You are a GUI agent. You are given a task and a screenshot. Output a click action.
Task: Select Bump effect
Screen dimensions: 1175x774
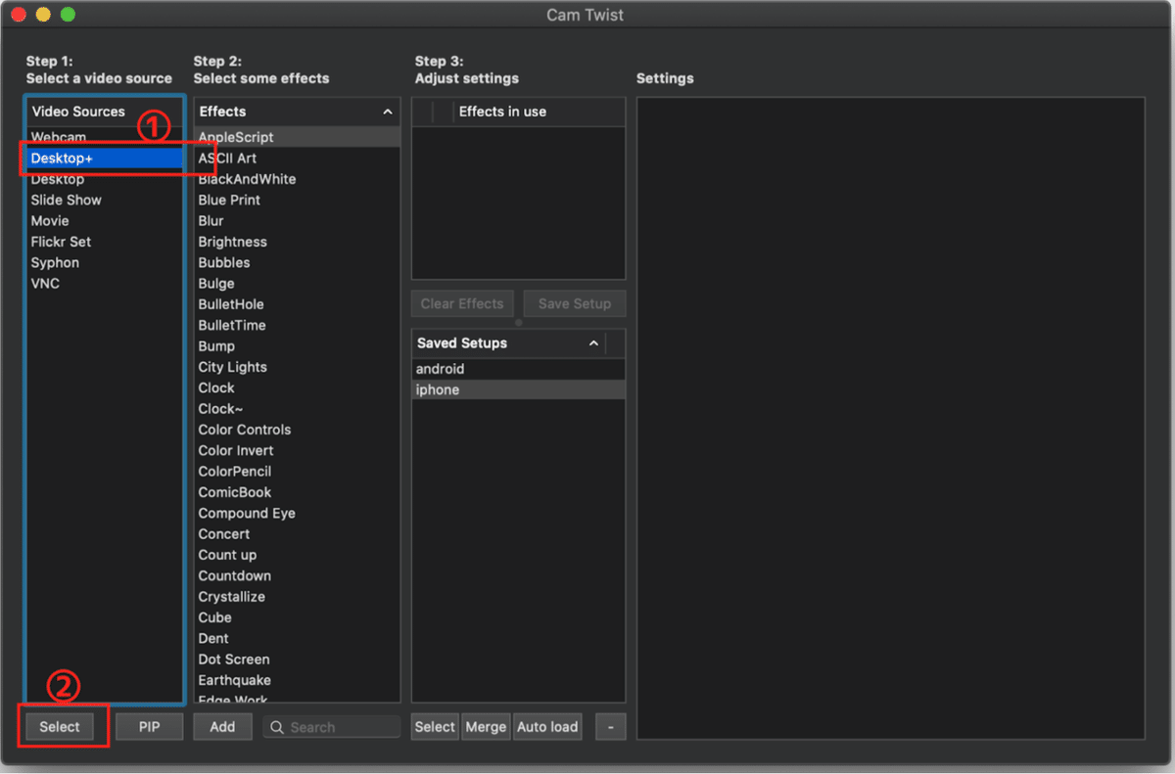click(x=297, y=345)
